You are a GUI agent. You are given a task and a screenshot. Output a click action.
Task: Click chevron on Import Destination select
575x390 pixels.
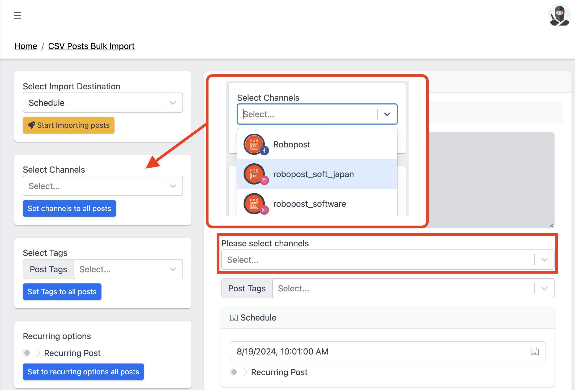pos(173,103)
